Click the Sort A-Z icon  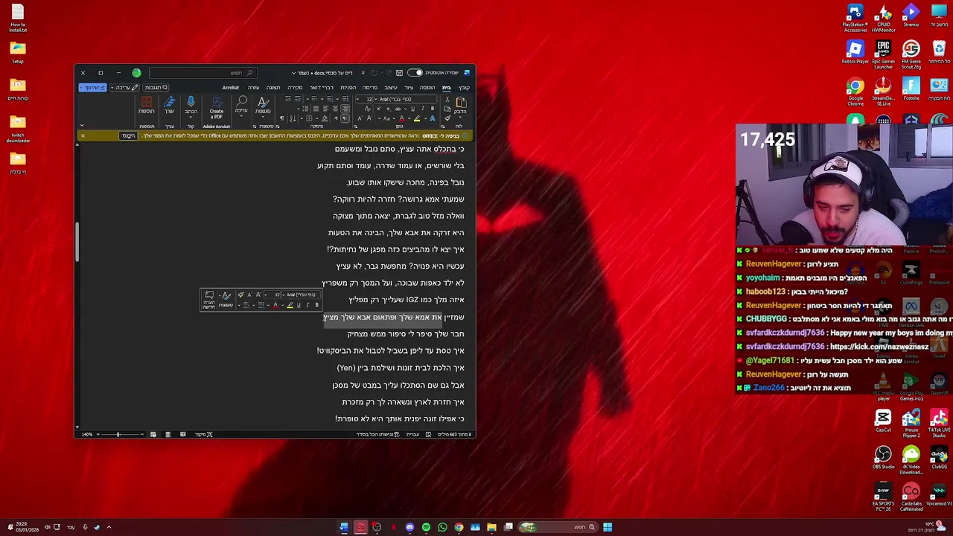pos(293,118)
